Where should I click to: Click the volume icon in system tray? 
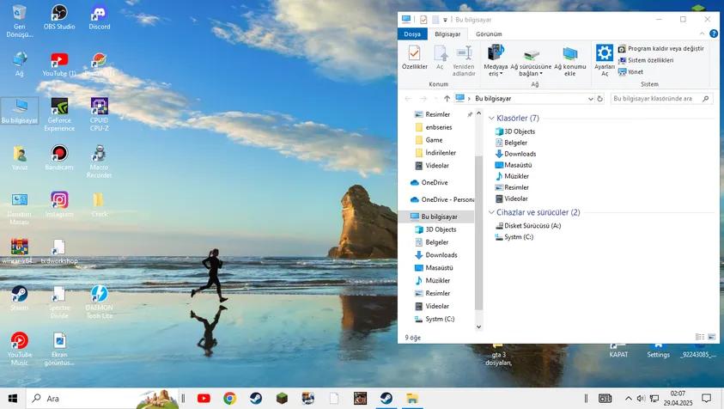(641, 398)
